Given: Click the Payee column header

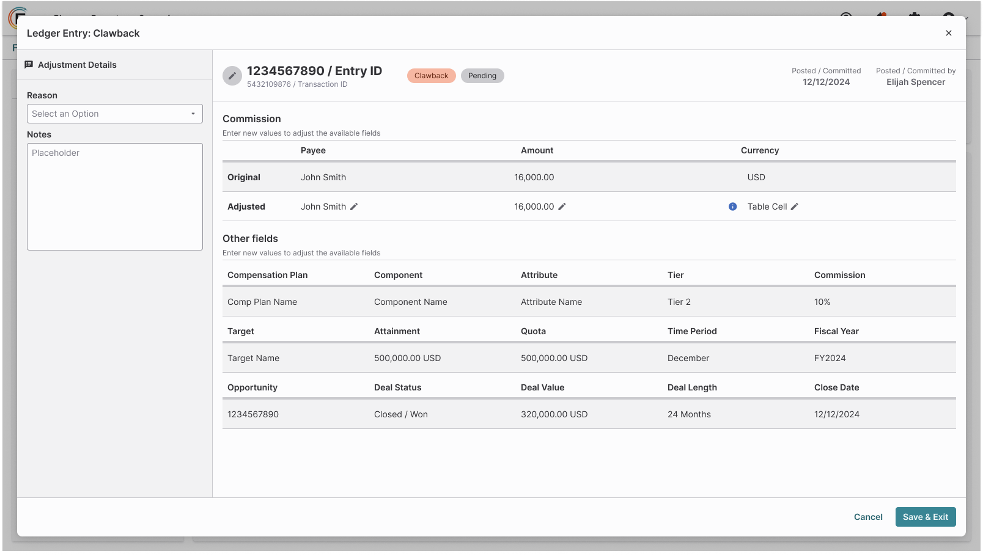Looking at the screenshot, I should pos(313,150).
